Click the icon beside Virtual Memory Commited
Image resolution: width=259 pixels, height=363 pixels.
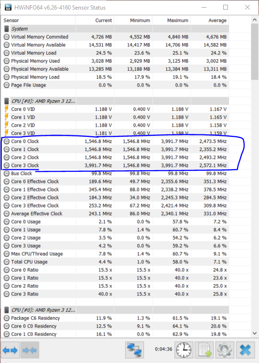(7, 37)
